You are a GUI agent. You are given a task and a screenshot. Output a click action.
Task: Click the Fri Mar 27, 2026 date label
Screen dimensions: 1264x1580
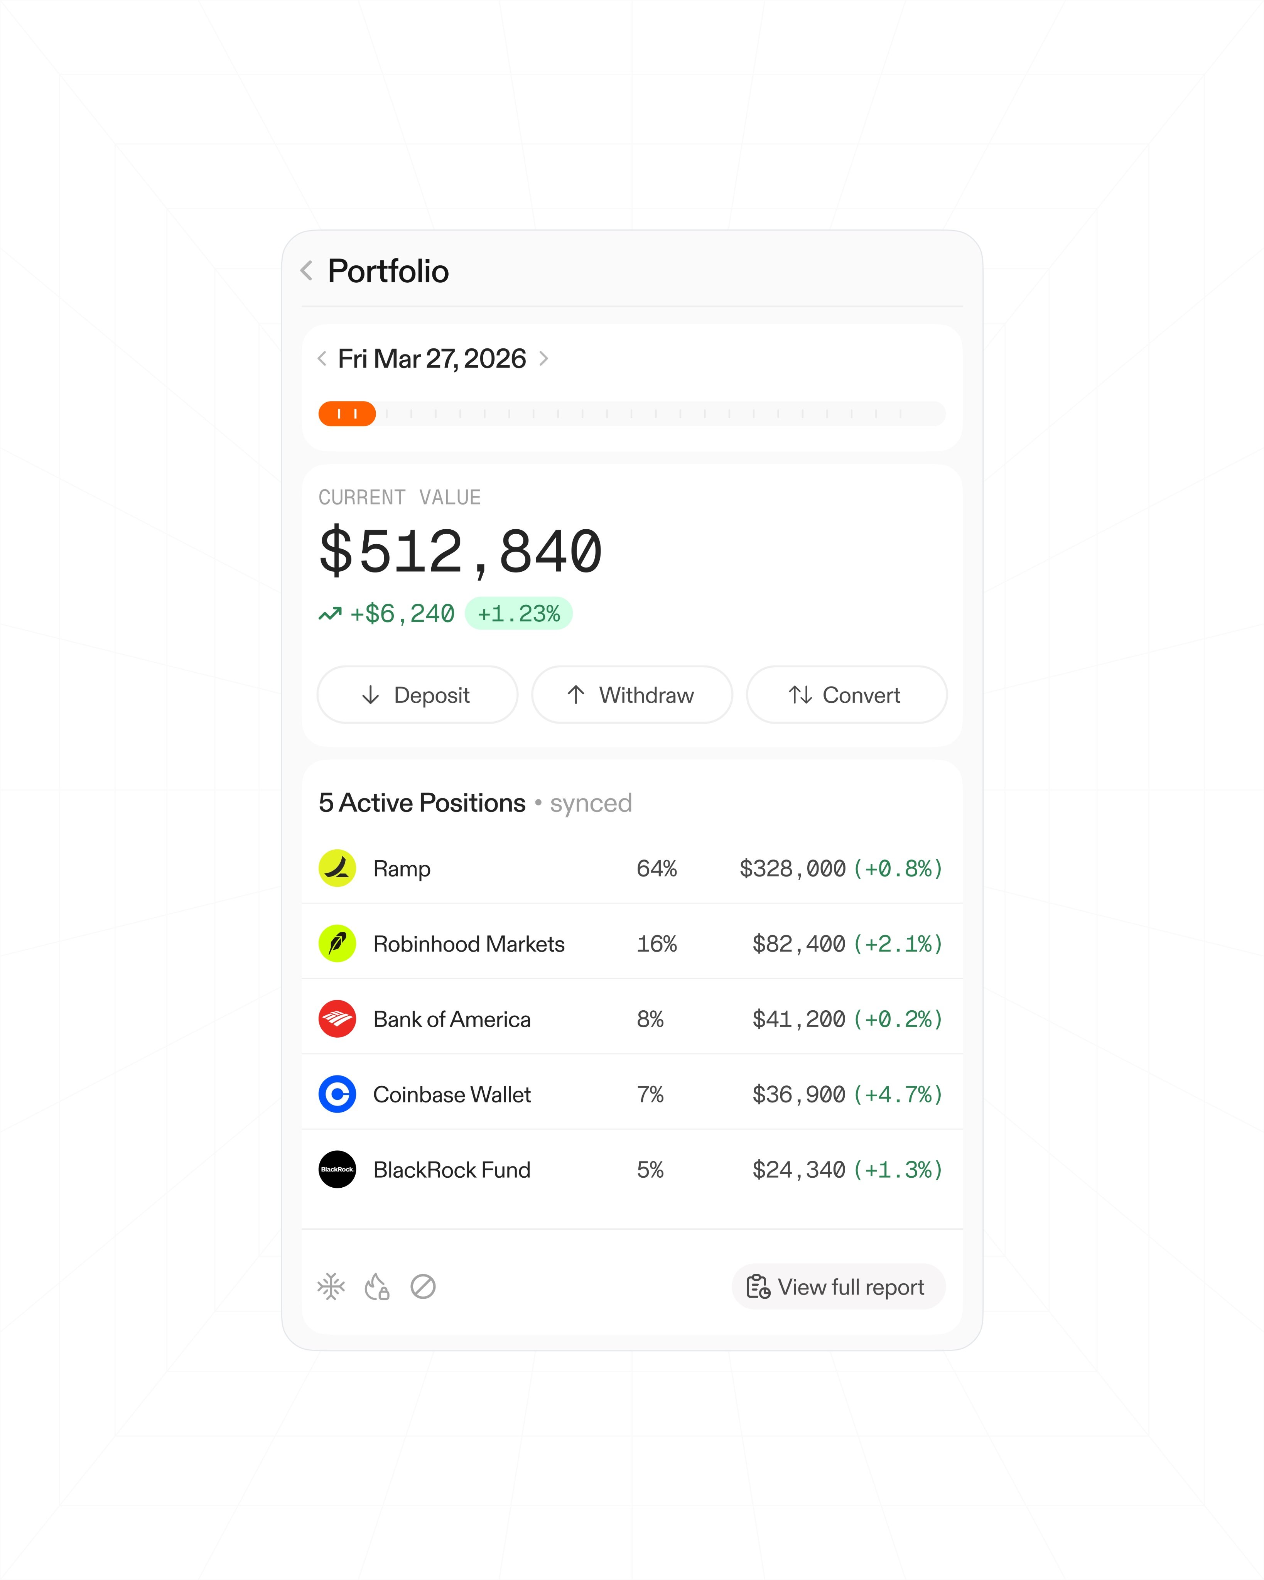point(432,359)
